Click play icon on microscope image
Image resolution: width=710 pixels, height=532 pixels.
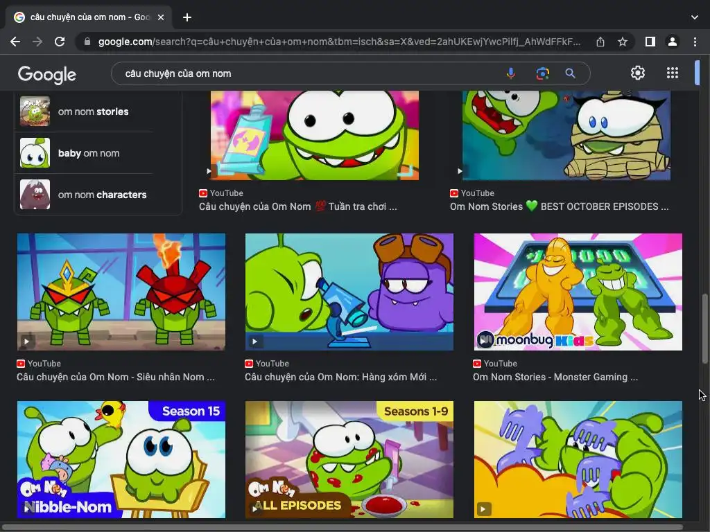(254, 342)
